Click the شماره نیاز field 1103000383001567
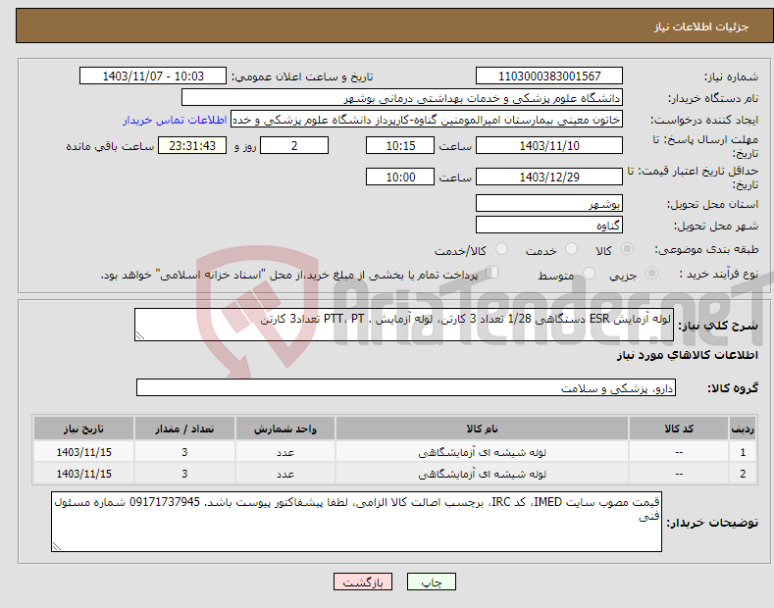Screen dimensions: 774x608 point(549,76)
